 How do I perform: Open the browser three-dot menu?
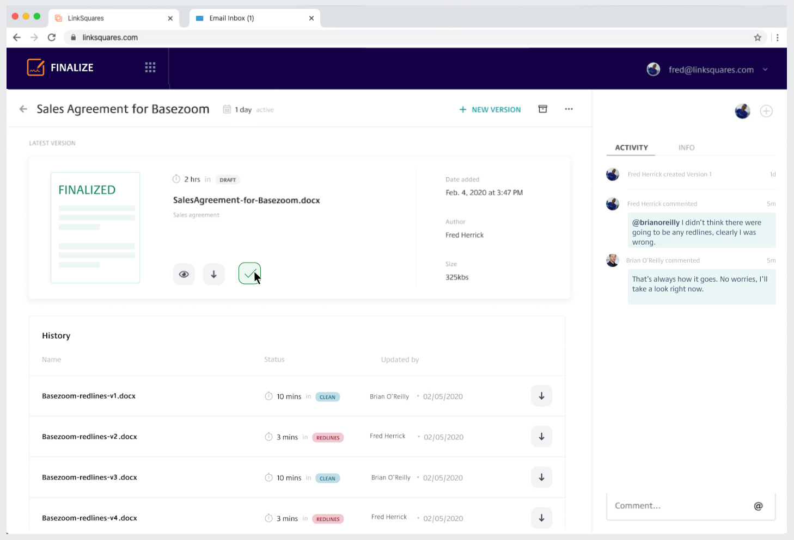777,38
